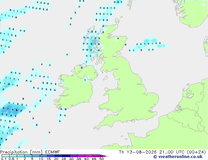The height and width of the screenshot is (160, 208).
Task: Pick the 25–30 mm navy legend swatch
Action: pos(66,156)
